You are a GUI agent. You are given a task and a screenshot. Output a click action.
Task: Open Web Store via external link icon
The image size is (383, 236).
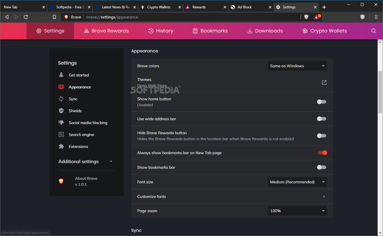(324, 82)
